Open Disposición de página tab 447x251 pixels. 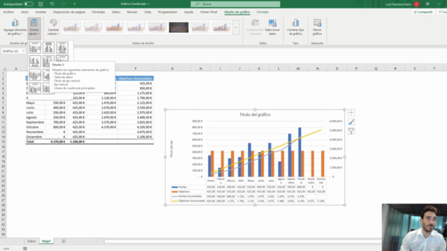point(69,12)
